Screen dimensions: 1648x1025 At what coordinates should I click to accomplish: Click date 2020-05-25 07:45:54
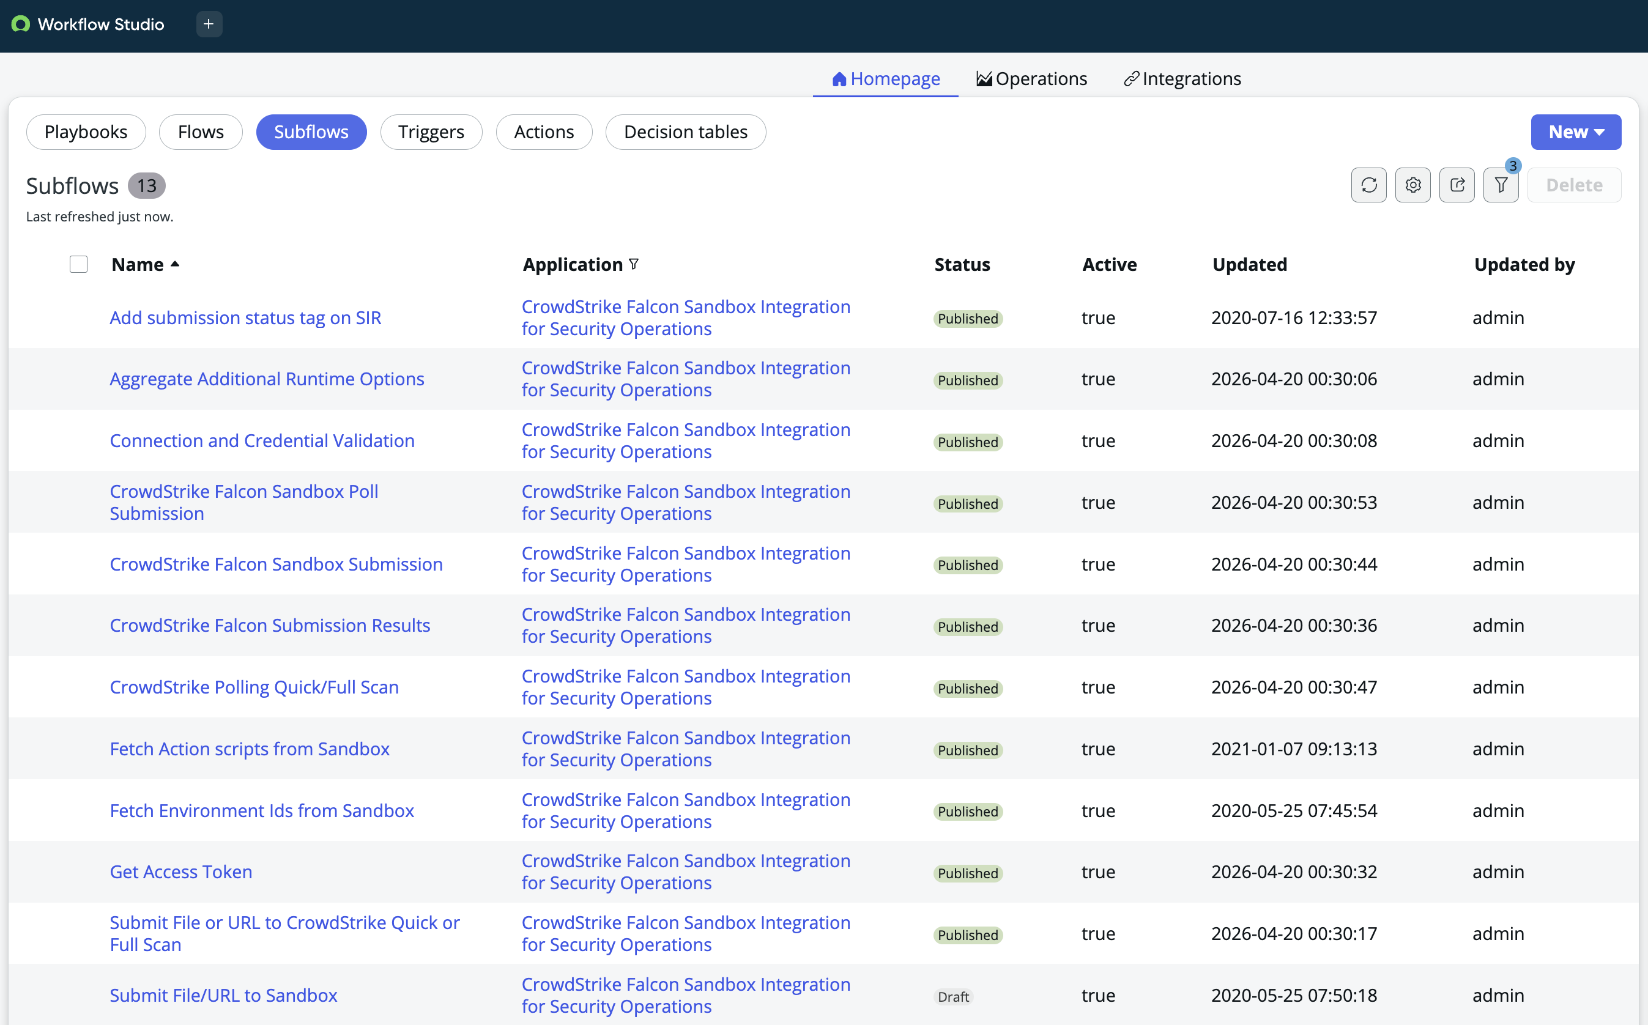1294,810
